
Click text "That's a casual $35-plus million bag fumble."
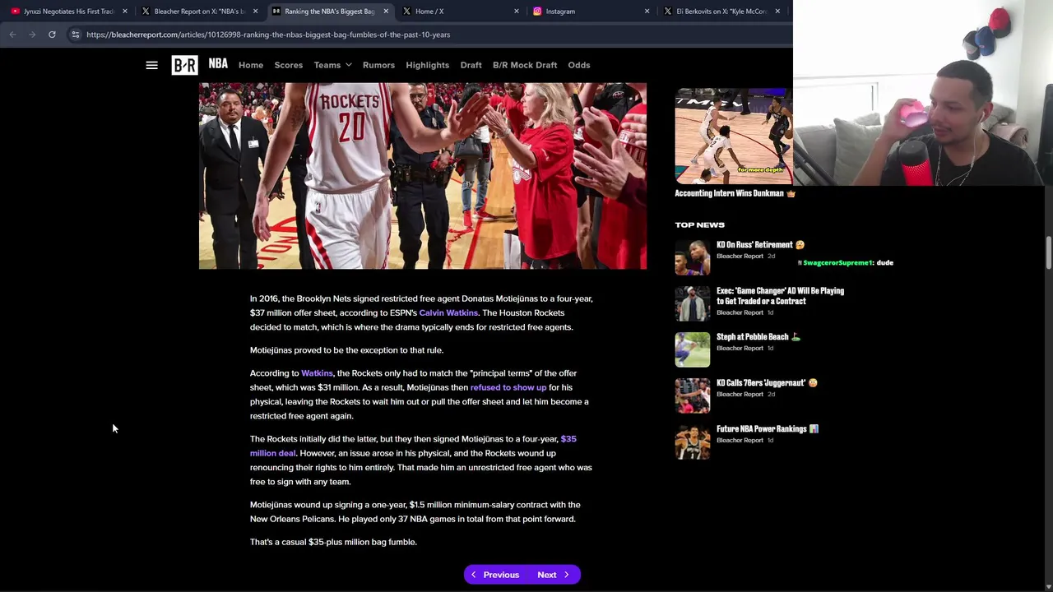(333, 542)
